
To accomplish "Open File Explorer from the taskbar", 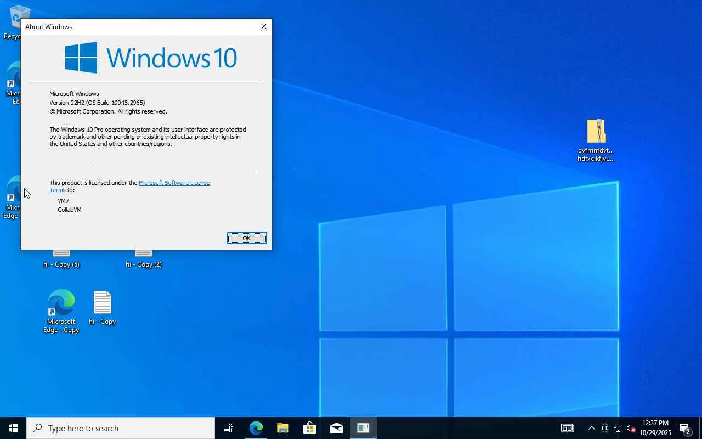I will coord(282,428).
